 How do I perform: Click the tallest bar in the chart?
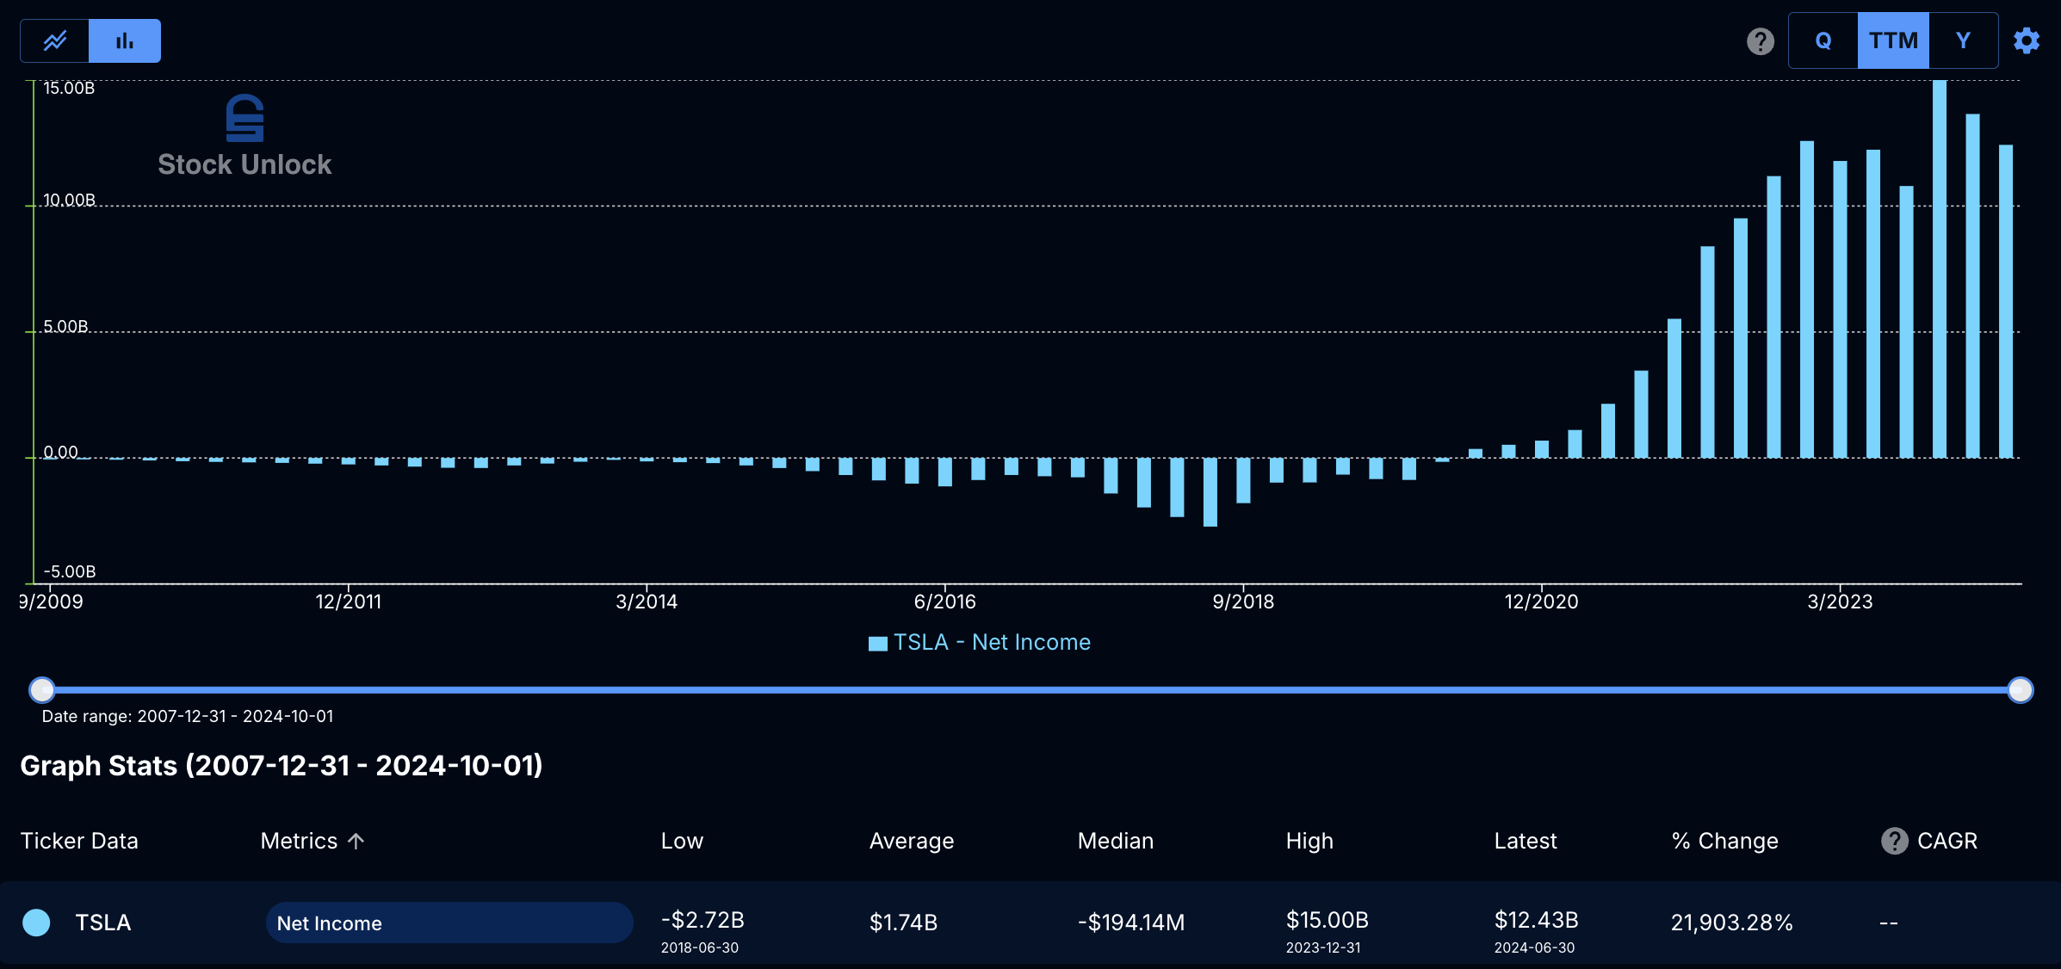(1939, 268)
